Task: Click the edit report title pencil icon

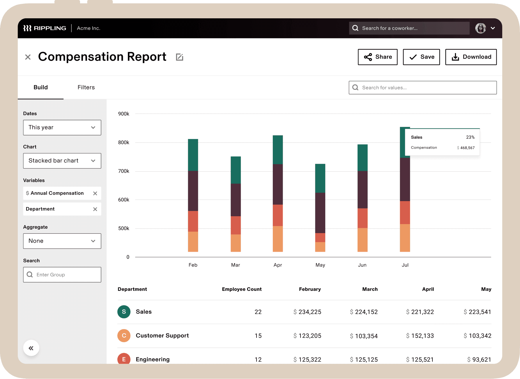Action: click(x=180, y=57)
